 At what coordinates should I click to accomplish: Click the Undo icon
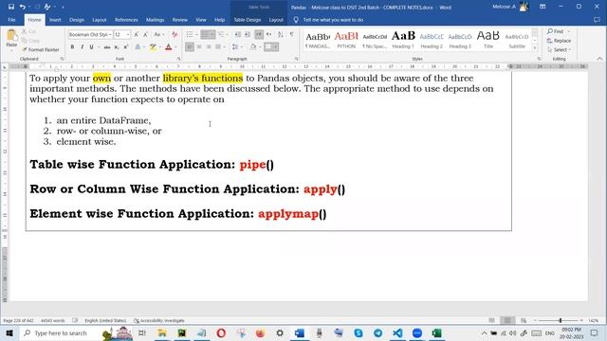point(23,7)
